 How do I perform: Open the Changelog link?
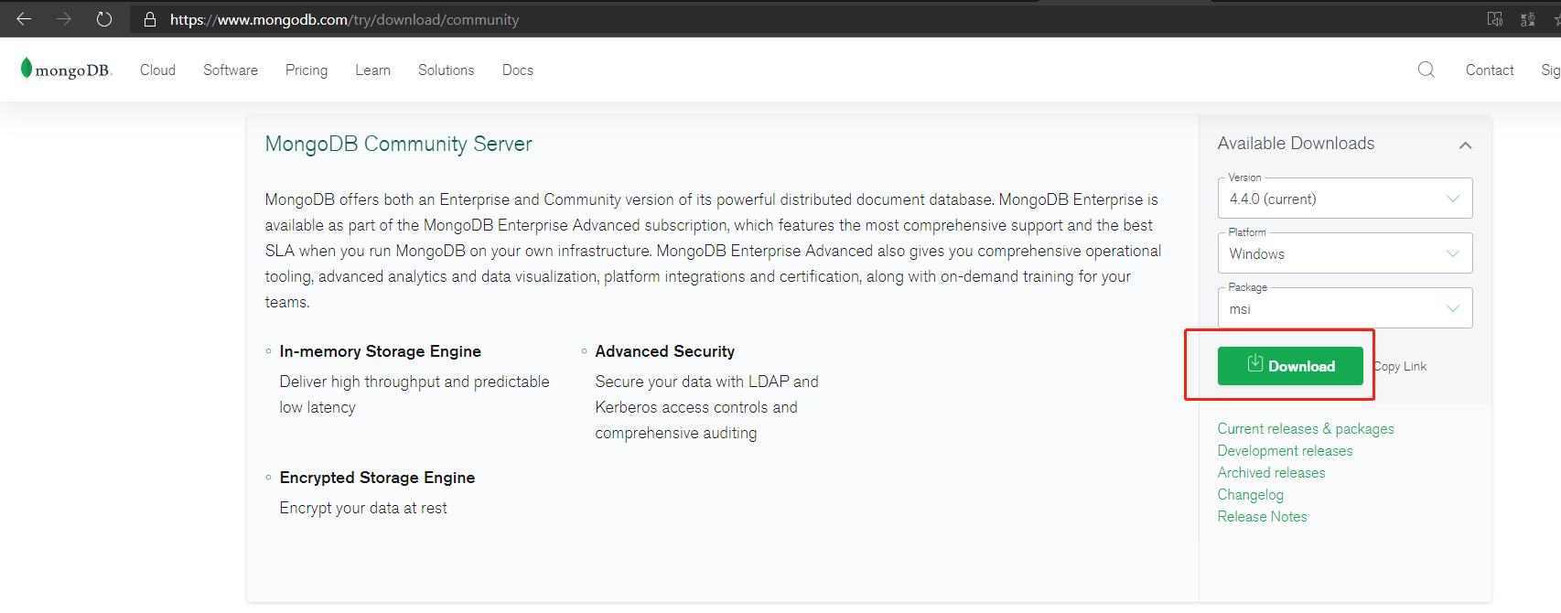[x=1250, y=495]
